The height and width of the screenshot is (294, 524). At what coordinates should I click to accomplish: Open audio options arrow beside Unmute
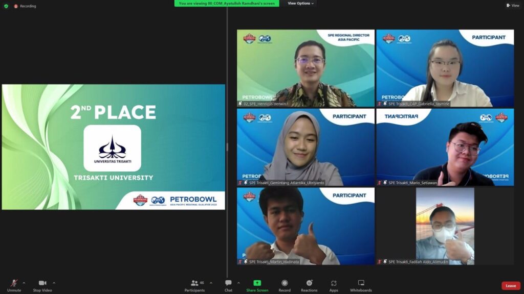pyautogui.click(x=24, y=283)
